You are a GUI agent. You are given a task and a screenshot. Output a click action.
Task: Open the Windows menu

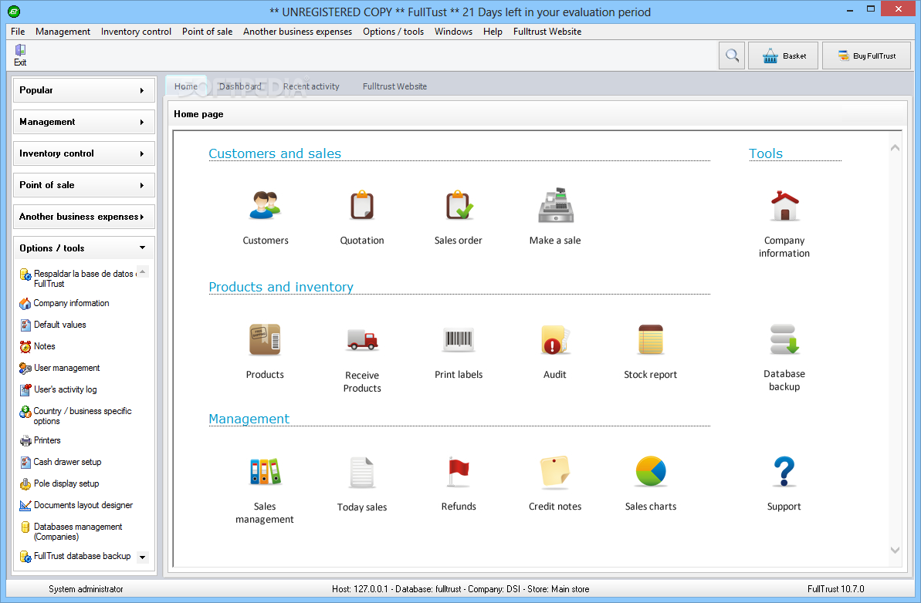coord(453,32)
